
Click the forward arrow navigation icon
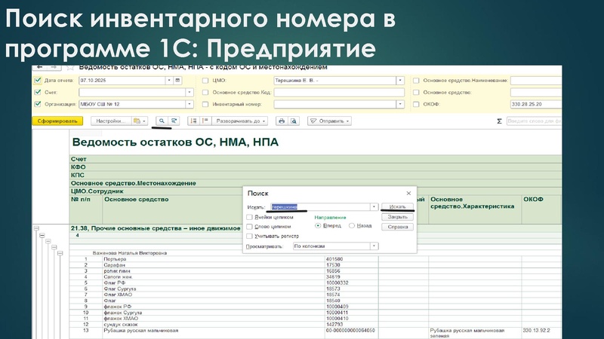pos(54,67)
